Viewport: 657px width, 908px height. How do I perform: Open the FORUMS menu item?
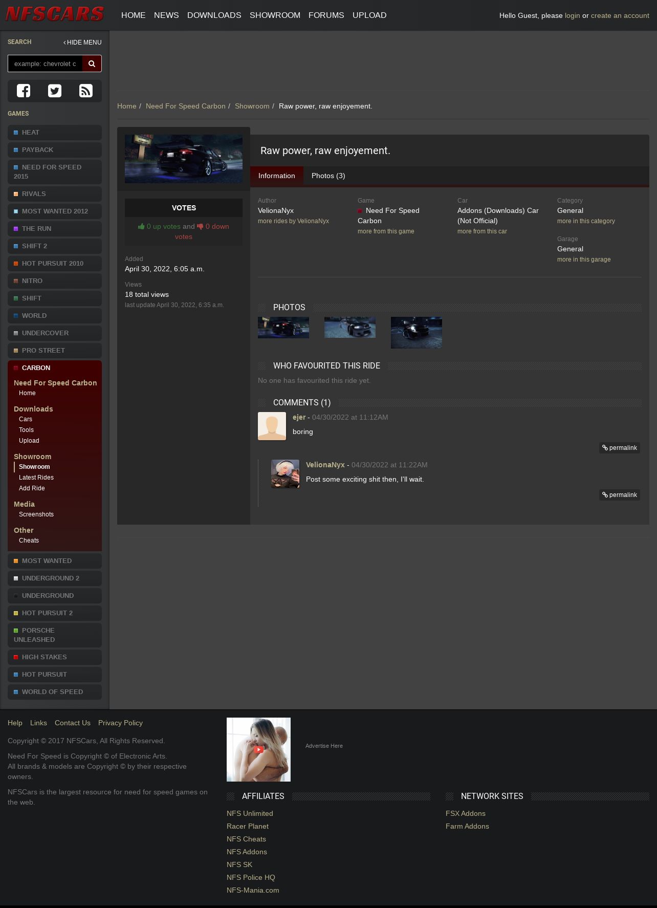(x=326, y=15)
